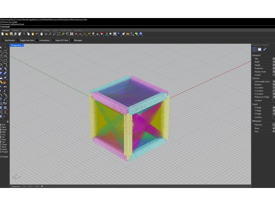The height and width of the screenshot is (206, 275).
Task: Switch to the Set View toolbar tab
Action: tap(78, 30)
